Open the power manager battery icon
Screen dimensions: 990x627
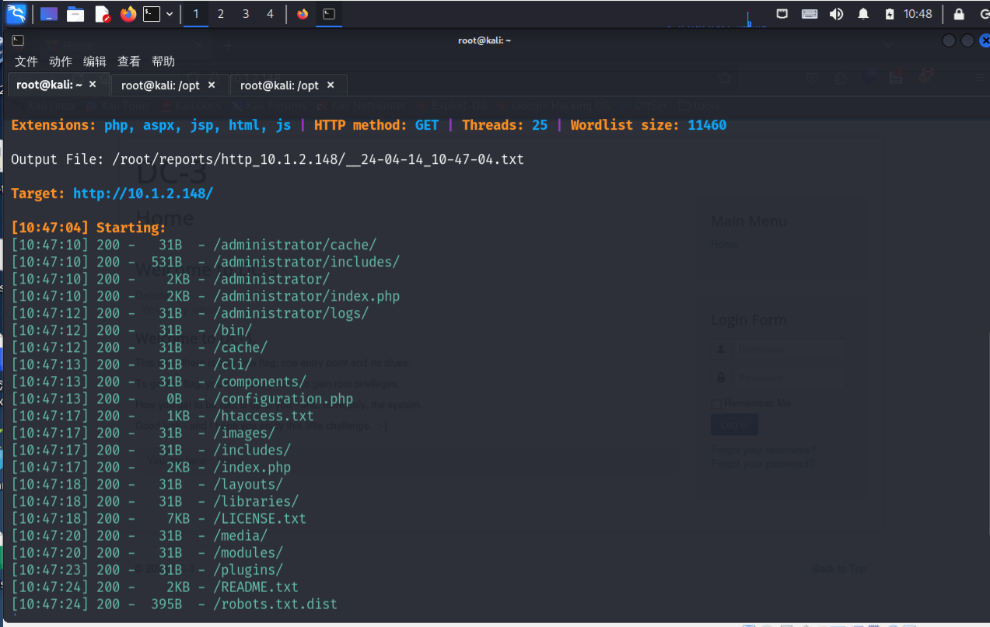[890, 14]
